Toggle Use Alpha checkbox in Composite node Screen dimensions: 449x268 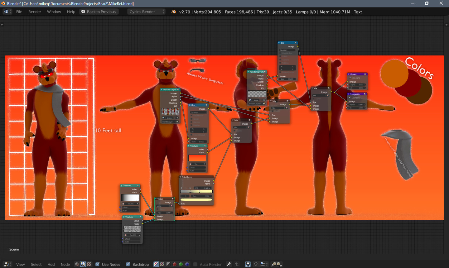point(350,98)
